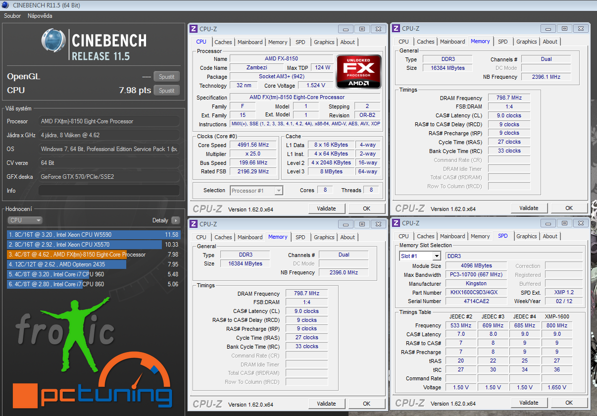597x416 pixels.
Task: Click OK in the bottom-right CPU-Z window
Action: pyautogui.click(x=569, y=403)
